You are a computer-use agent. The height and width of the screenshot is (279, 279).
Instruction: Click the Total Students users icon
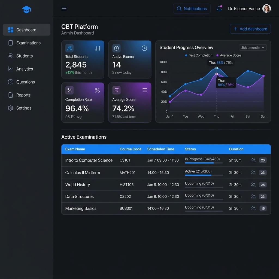click(x=69, y=48)
